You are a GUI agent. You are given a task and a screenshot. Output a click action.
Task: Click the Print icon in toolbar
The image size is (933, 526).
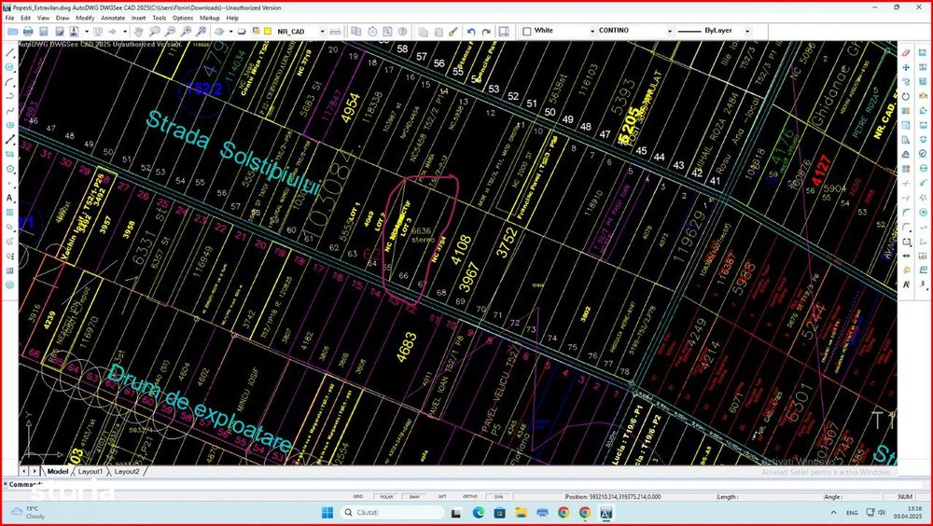click(x=28, y=31)
